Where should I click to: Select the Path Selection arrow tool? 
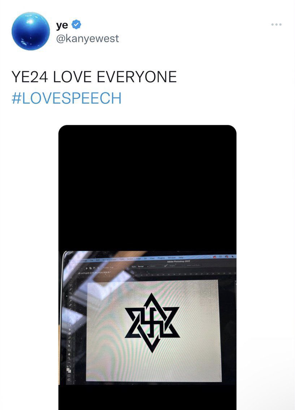[69, 346]
